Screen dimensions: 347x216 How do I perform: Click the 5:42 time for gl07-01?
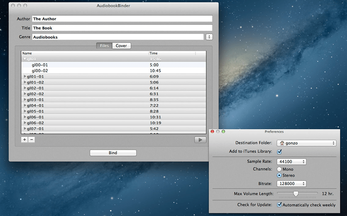click(x=154, y=128)
